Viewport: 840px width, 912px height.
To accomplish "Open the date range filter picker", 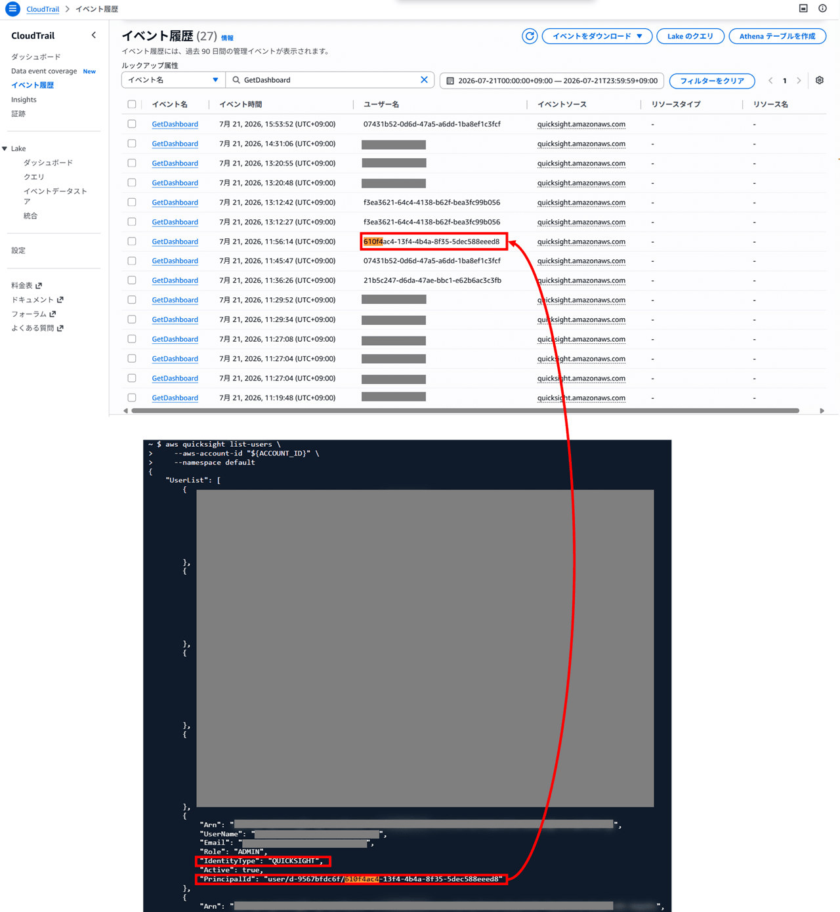I will [552, 81].
